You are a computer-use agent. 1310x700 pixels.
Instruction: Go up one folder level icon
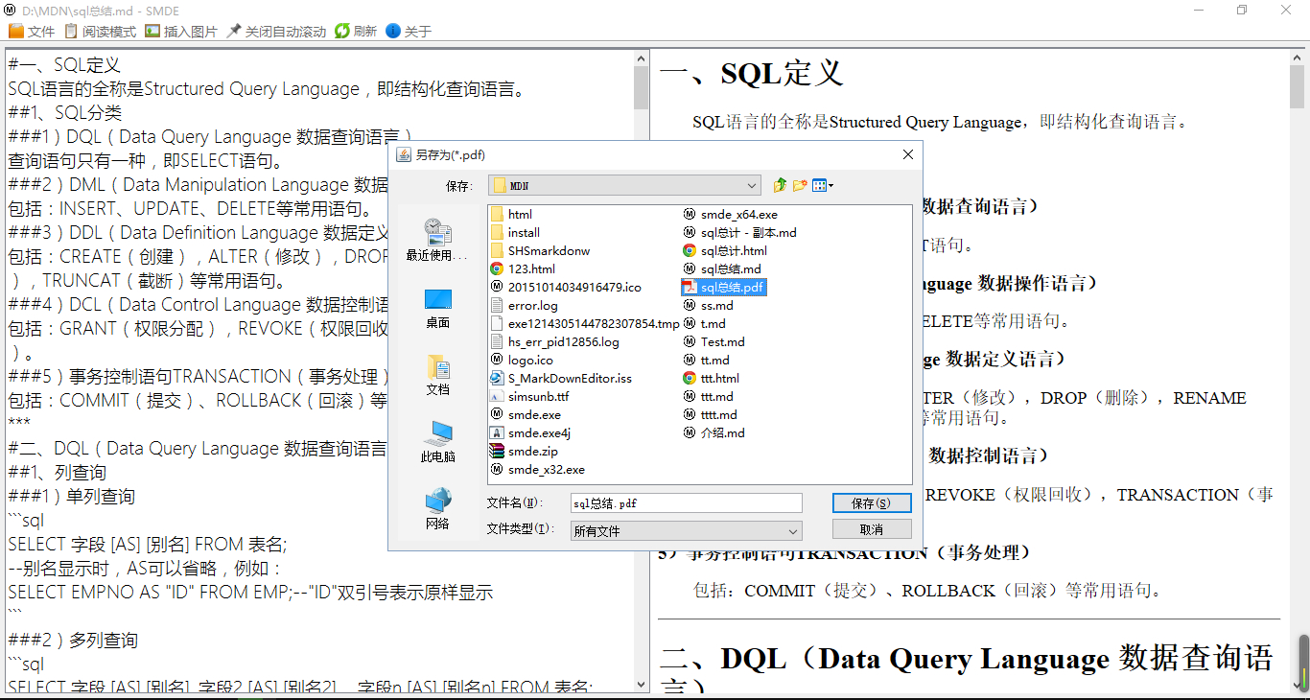tap(780, 185)
